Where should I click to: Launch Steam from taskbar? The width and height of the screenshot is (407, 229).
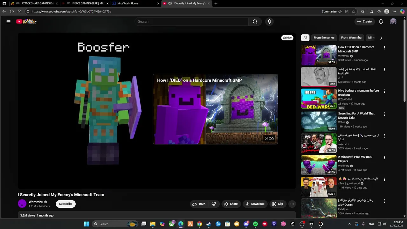[x=209, y=224]
